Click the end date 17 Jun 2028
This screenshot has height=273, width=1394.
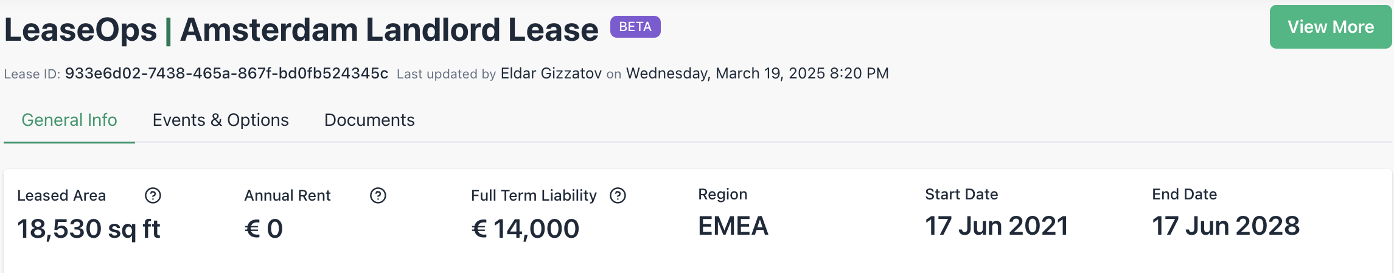pos(1225,226)
